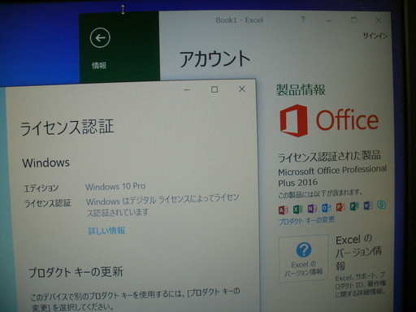Click the ライセンス認証 window heading

pyautogui.click(x=67, y=127)
